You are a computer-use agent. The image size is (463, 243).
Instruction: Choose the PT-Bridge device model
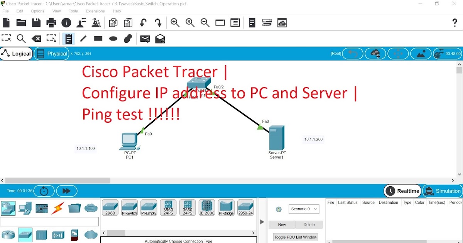tap(226, 208)
